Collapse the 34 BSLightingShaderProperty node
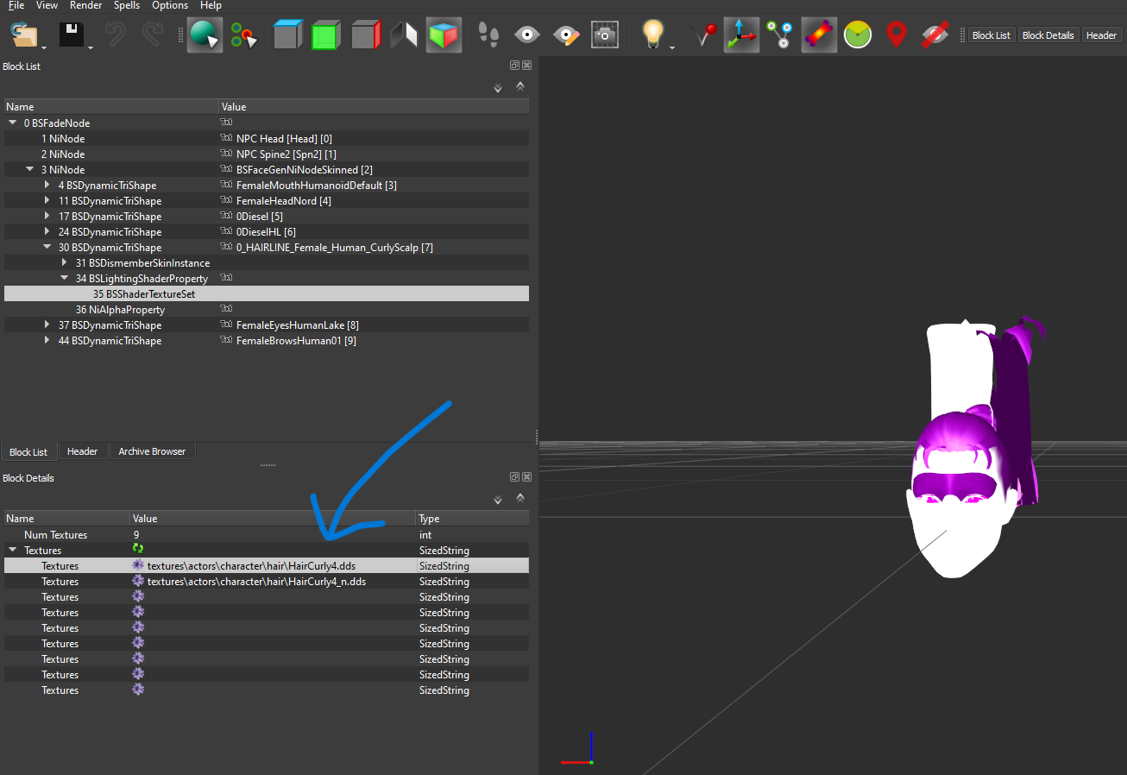This screenshot has height=775, width=1127. point(65,279)
